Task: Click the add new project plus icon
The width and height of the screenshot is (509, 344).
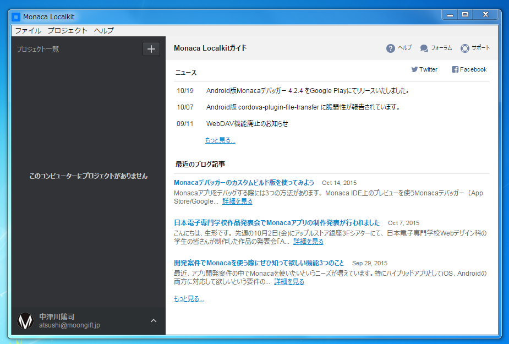Action: pos(151,49)
